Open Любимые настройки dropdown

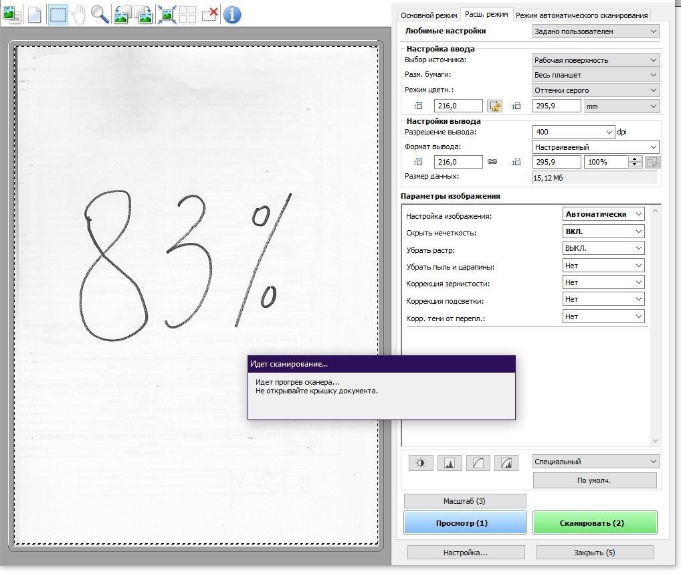[595, 31]
